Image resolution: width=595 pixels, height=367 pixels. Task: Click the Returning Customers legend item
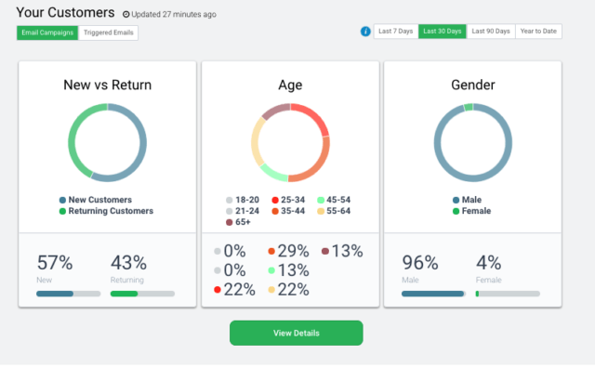click(106, 211)
